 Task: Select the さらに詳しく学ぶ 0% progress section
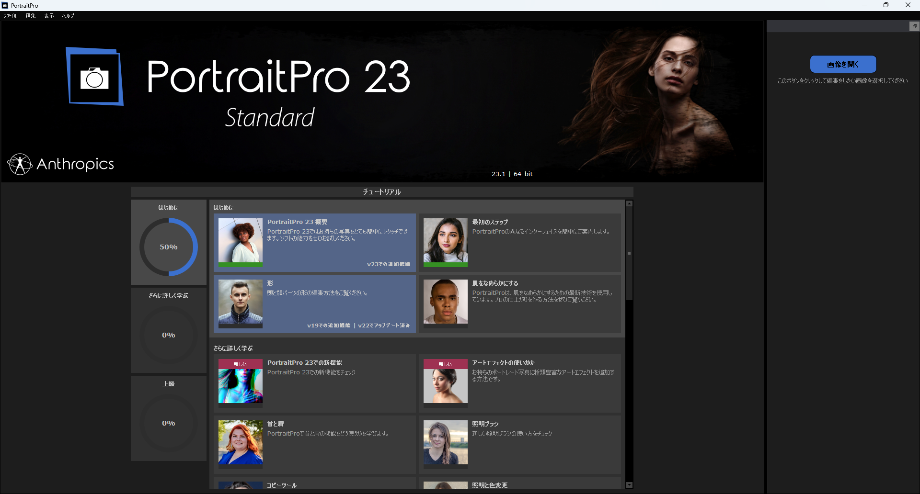169,331
